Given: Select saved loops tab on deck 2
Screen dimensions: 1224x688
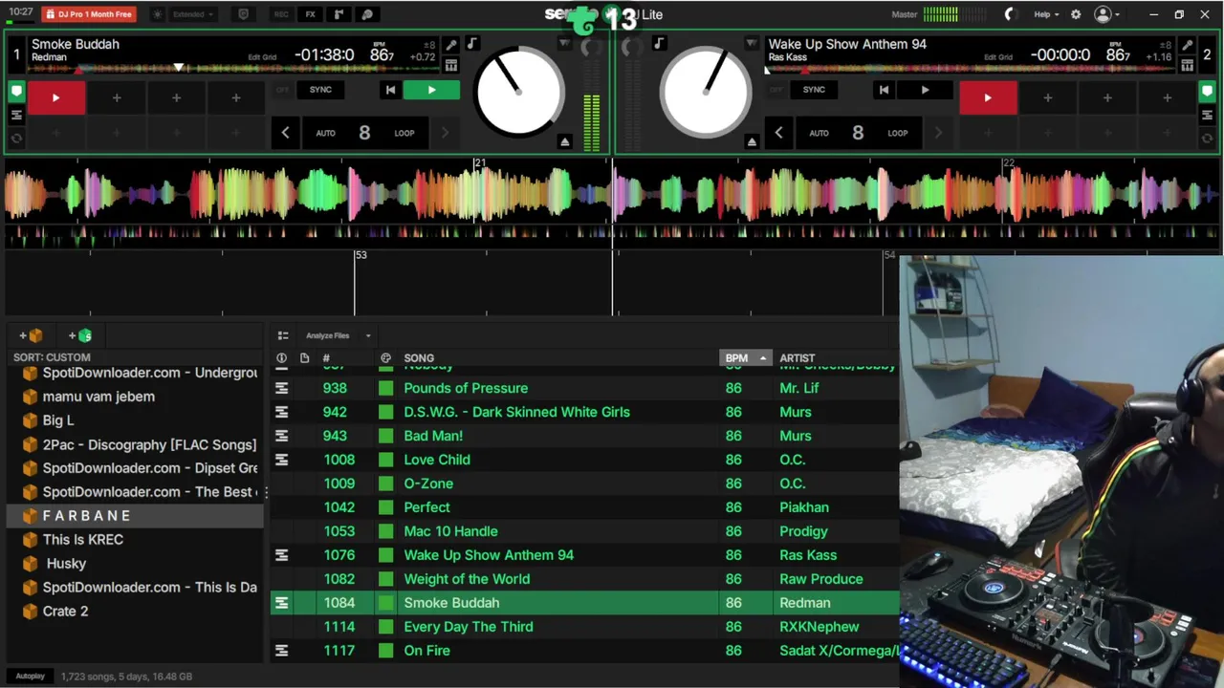Looking at the screenshot, I should (1207, 115).
